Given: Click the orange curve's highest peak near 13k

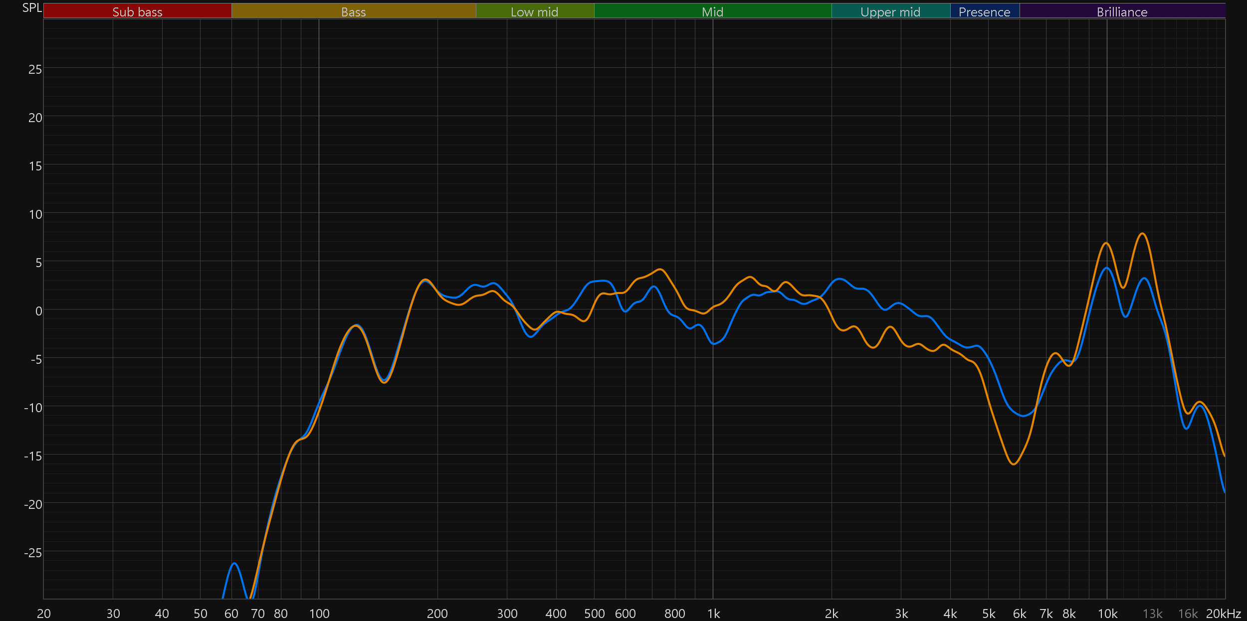Looking at the screenshot, I should pos(1142,233).
